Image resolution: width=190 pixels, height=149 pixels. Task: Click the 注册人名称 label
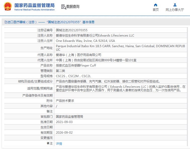[x=45, y=36]
